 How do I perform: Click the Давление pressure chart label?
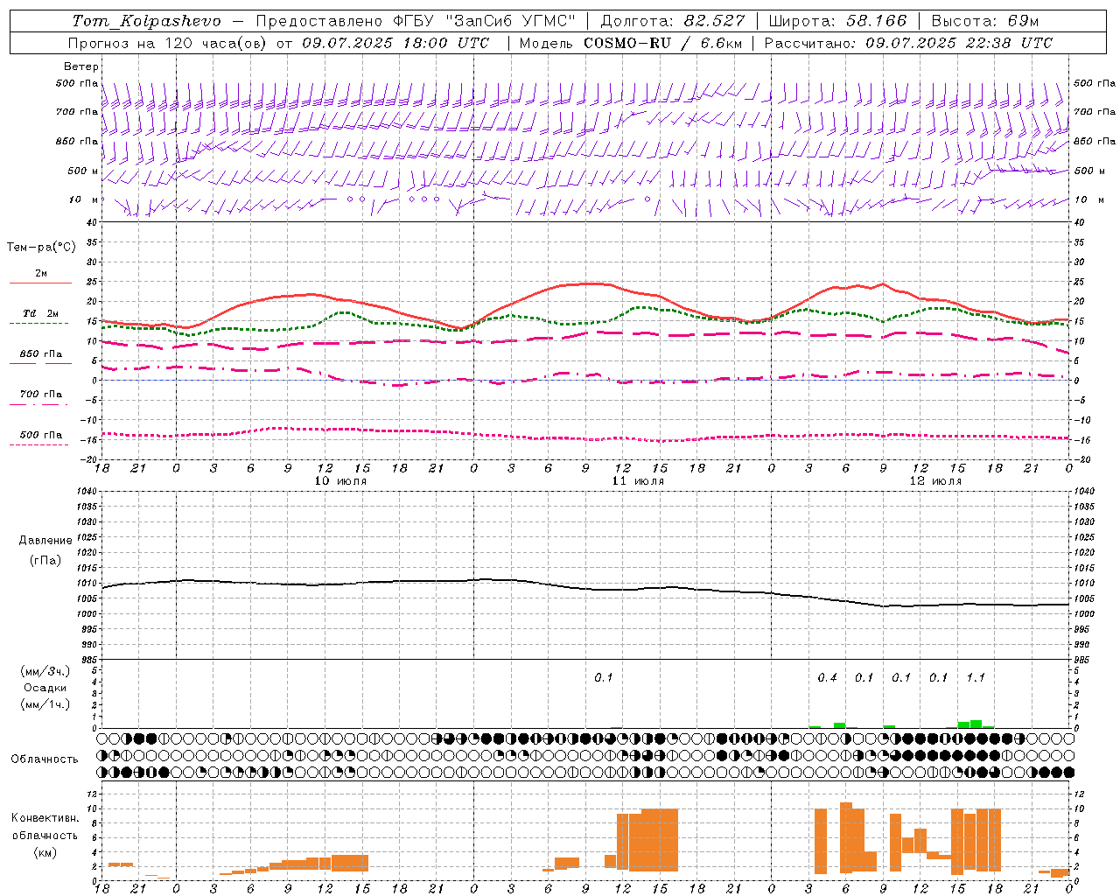tap(45, 541)
